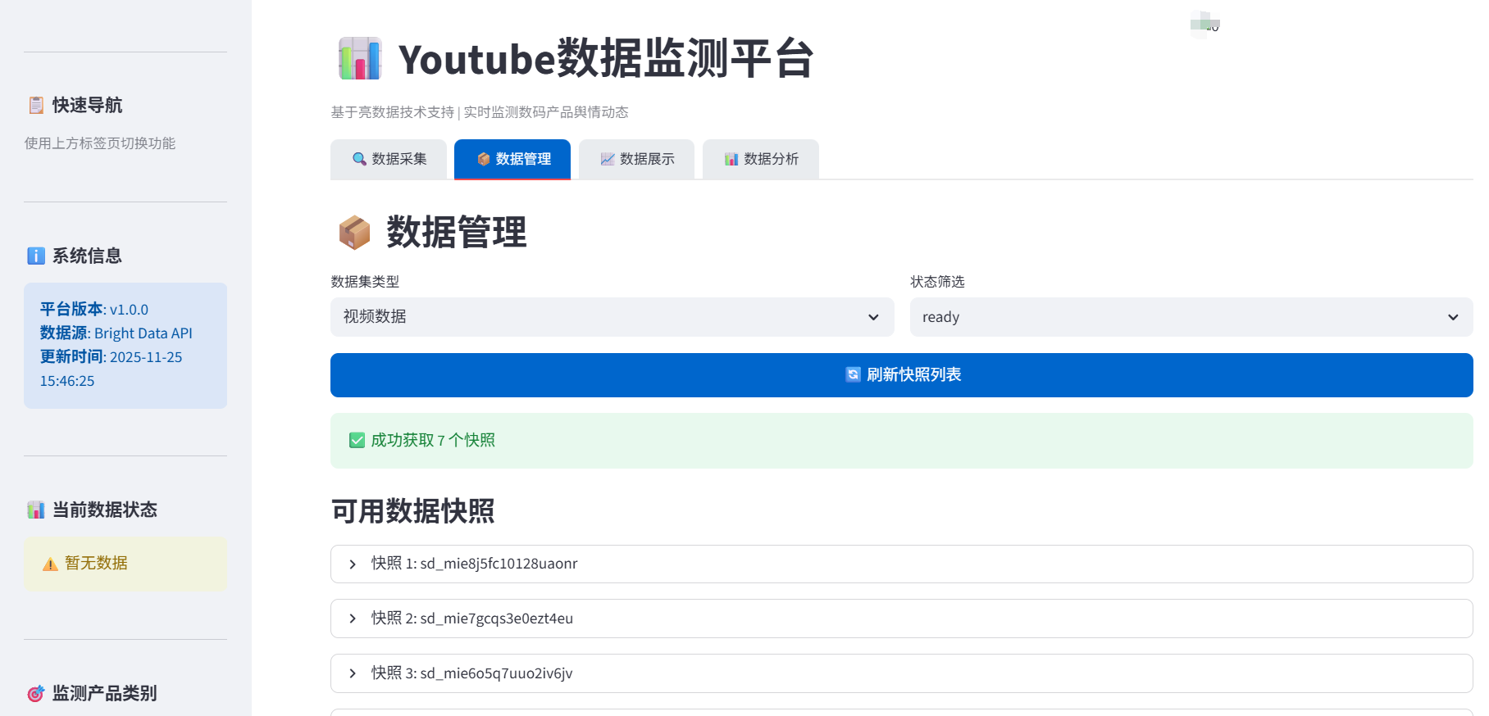The height and width of the screenshot is (716, 1489).
Task: Click the warning icon in 暂无数据 box
Action: [50, 564]
